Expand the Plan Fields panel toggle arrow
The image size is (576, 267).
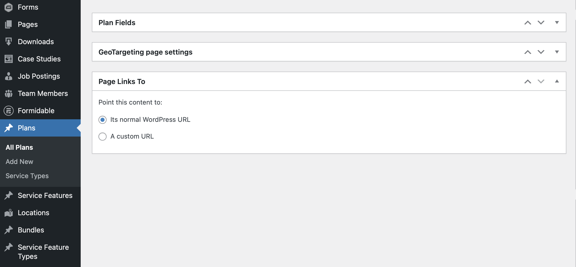tap(557, 23)
